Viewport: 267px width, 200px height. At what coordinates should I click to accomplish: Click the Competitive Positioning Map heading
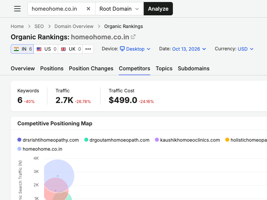[x=55, y=123]
